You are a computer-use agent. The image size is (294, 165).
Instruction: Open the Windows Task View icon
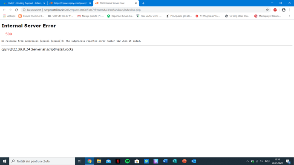(x=80, y=161)
